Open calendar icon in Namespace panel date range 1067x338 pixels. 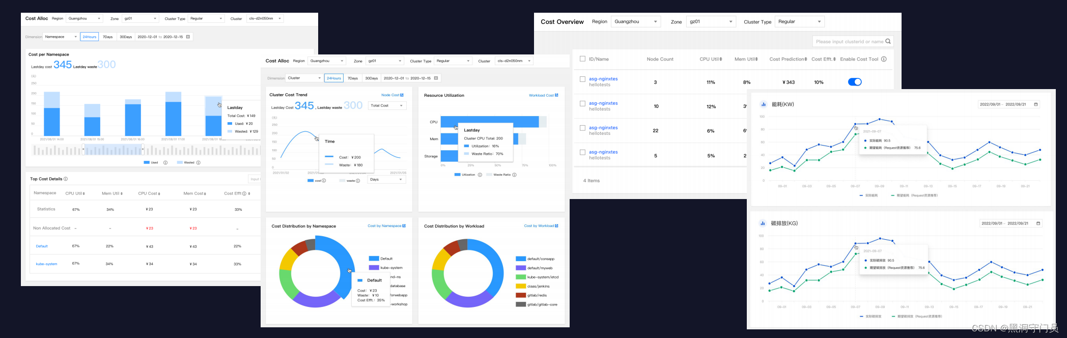(x=188, y=37)
